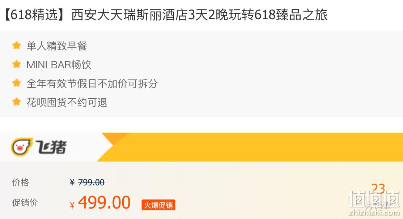Click the 全年有效节假日不加价可拆分 text
Viewport: 403px width, 219px height.
click(x=92, y=83)
